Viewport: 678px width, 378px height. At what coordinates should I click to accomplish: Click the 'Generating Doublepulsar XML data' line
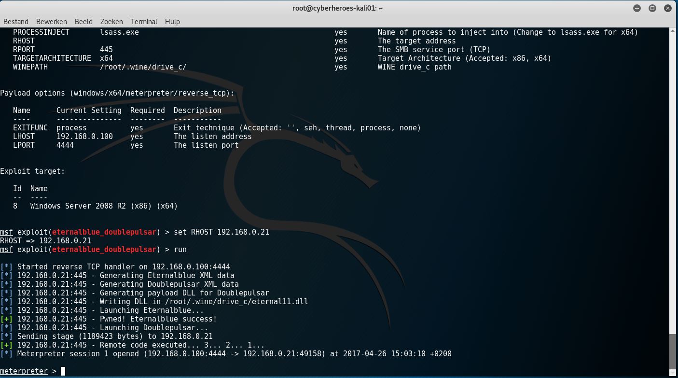tap(119, 284)
